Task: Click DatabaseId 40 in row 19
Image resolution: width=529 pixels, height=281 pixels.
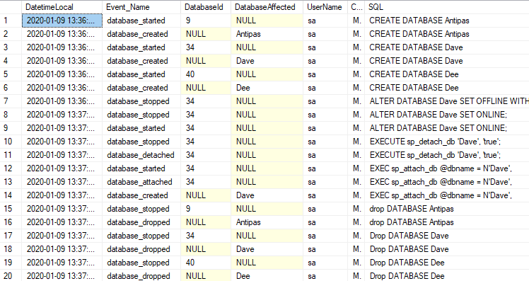Action: [x=206, y=263]
